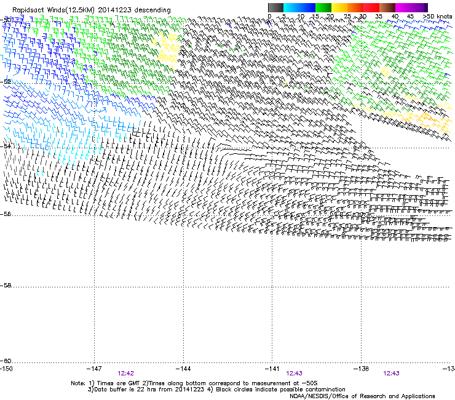455x400 pixels.
Task: Click the '45' legend scale label
Action: pos(410,17)
